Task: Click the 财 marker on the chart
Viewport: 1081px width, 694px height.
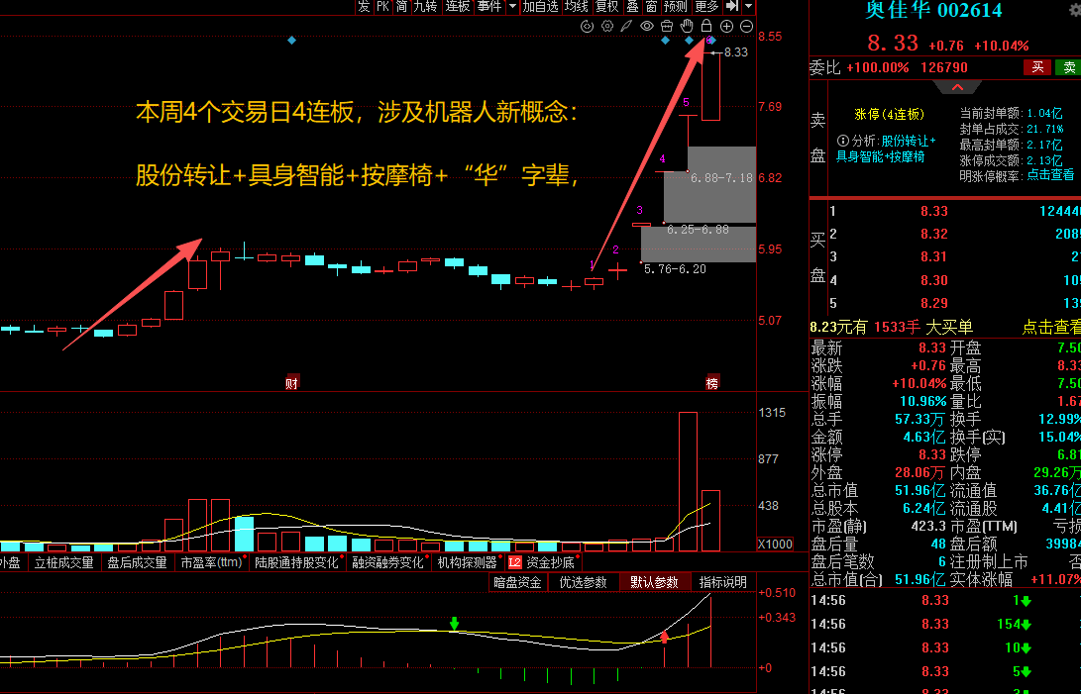Action: 291,383
